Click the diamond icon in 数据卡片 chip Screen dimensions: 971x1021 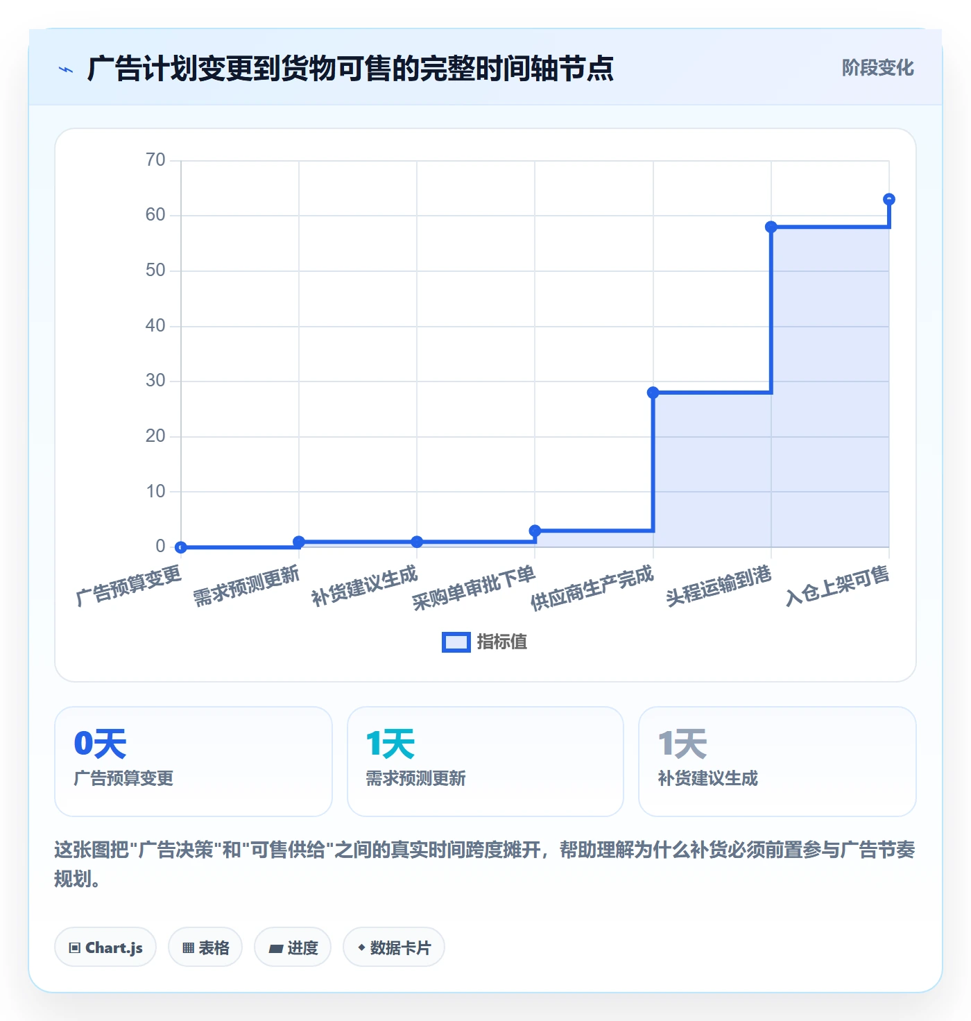(x=361, y=947)
